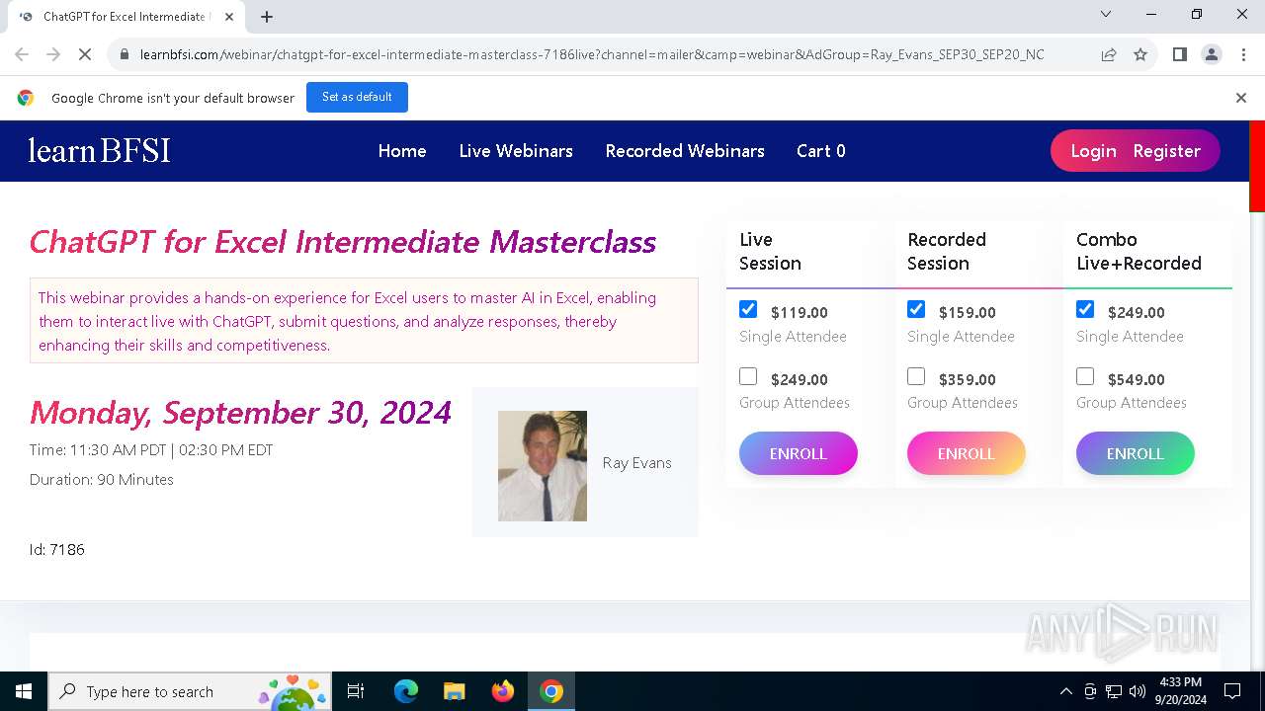
Task: Click Set as default button
Action: (x=357, y=97)
